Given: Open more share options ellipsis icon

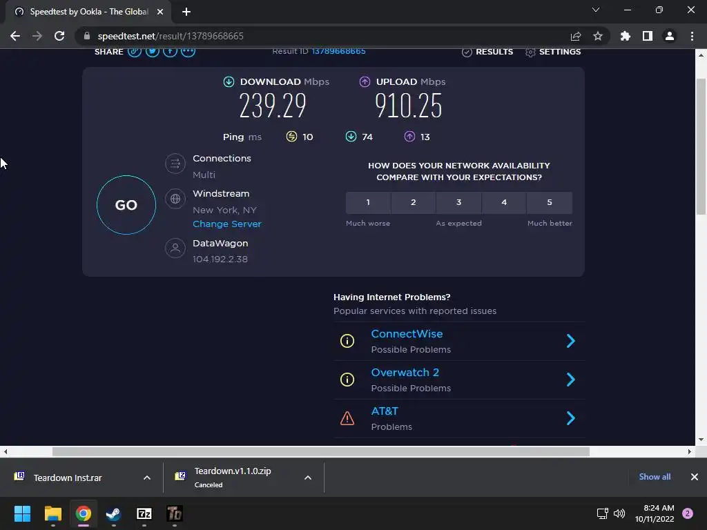Looking at the screenshot, I should point(188,51).
